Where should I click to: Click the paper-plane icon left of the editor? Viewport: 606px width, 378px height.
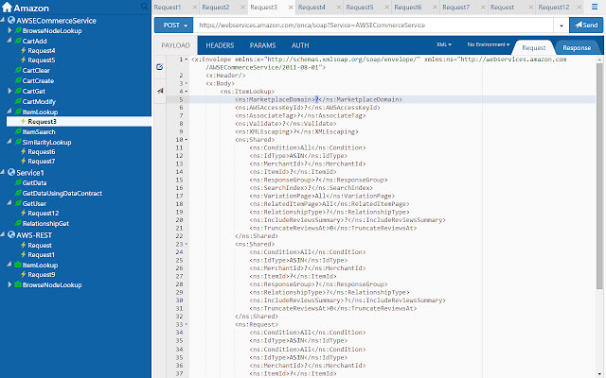pyautogui.click(x=159, y=90)
